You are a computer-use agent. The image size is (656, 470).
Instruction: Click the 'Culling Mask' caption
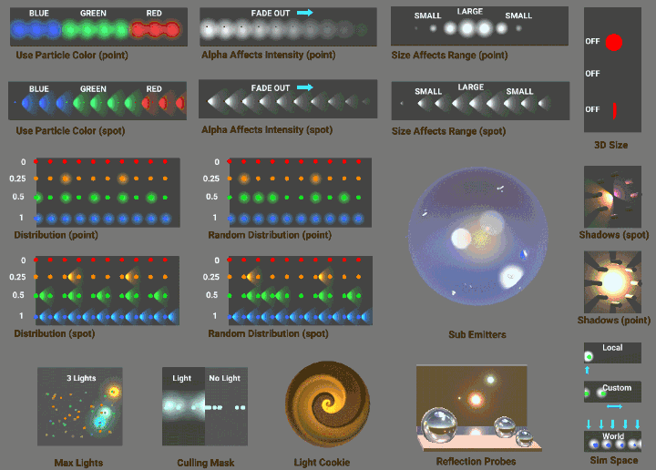(205, 463)
